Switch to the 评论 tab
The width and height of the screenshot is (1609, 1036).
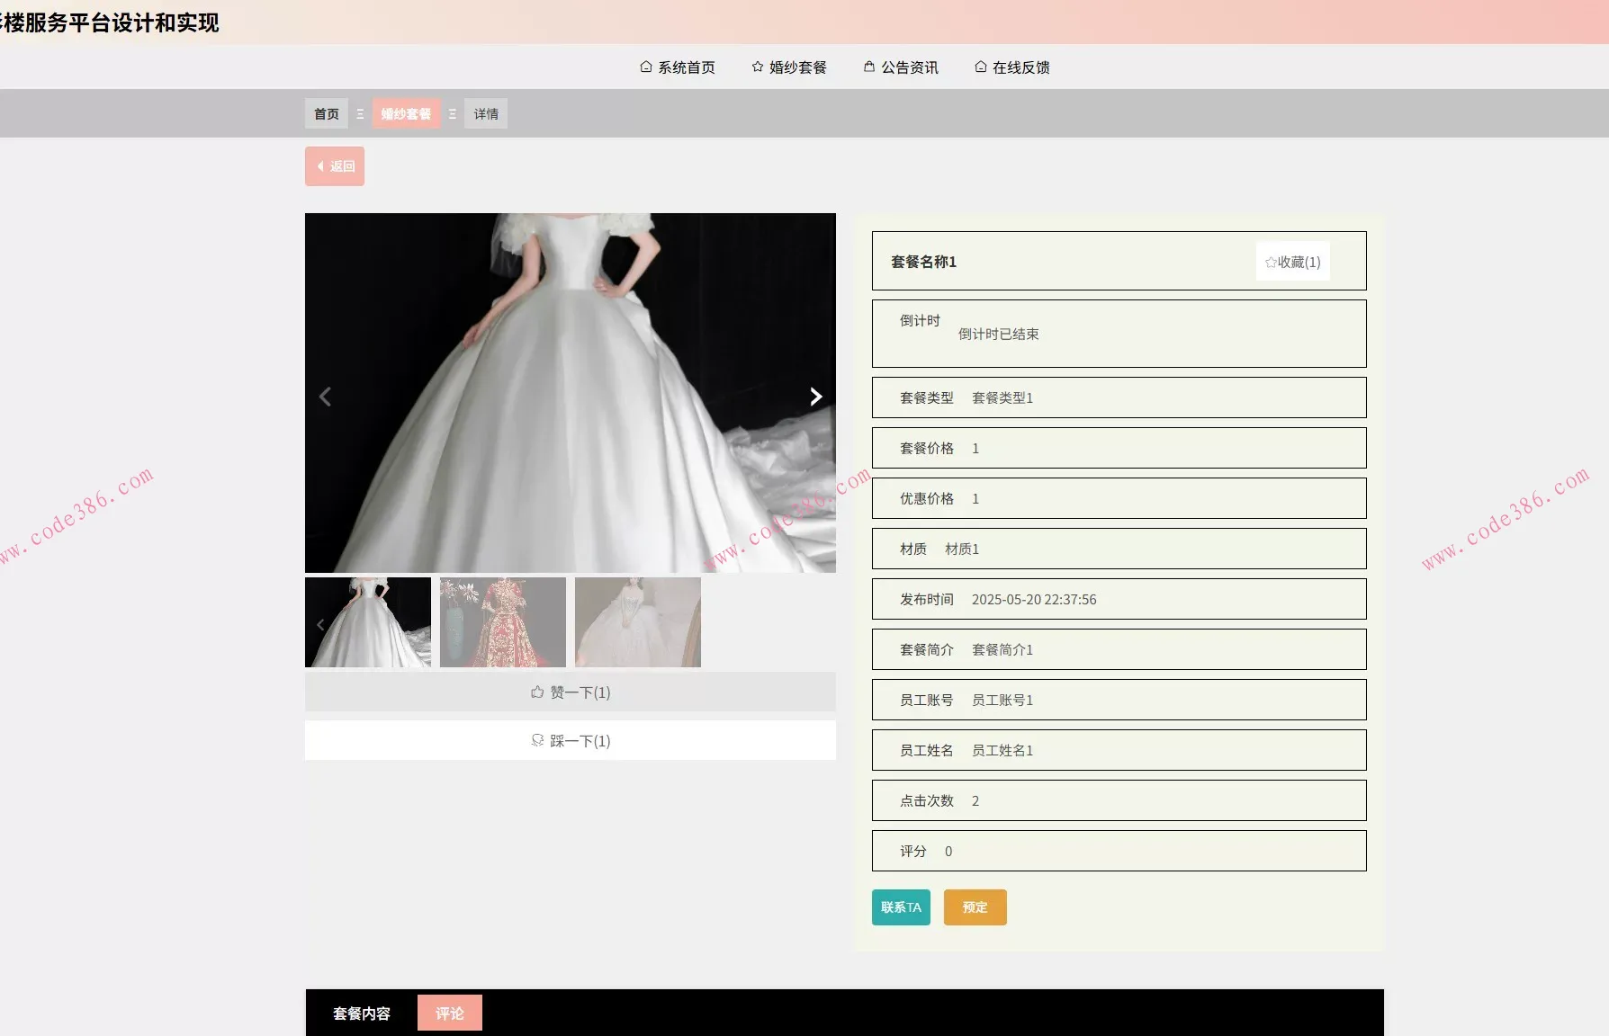coord(450,1014)
